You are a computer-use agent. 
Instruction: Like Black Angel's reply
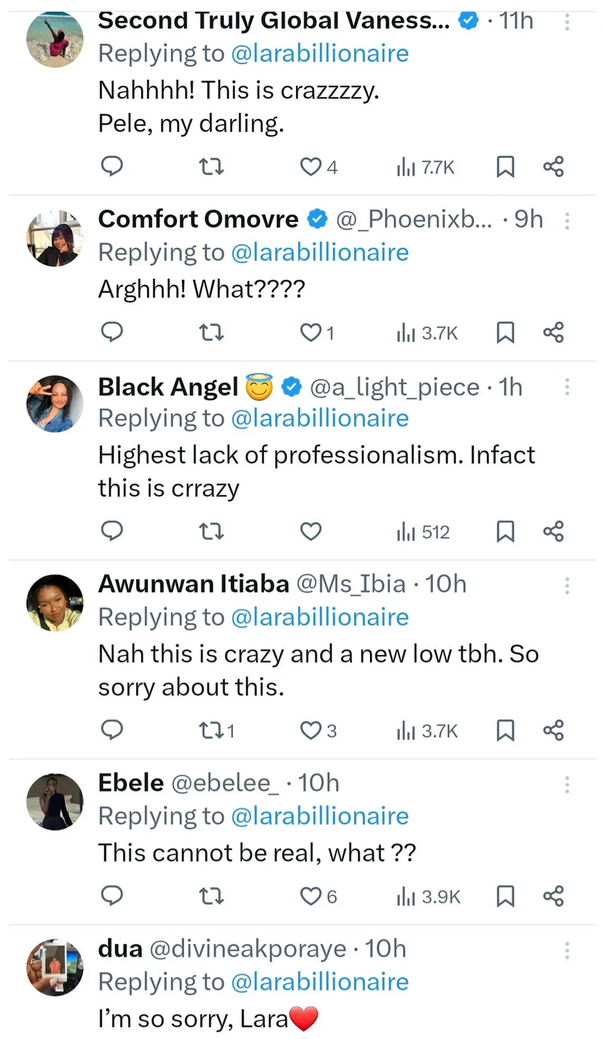click(310, 531)
